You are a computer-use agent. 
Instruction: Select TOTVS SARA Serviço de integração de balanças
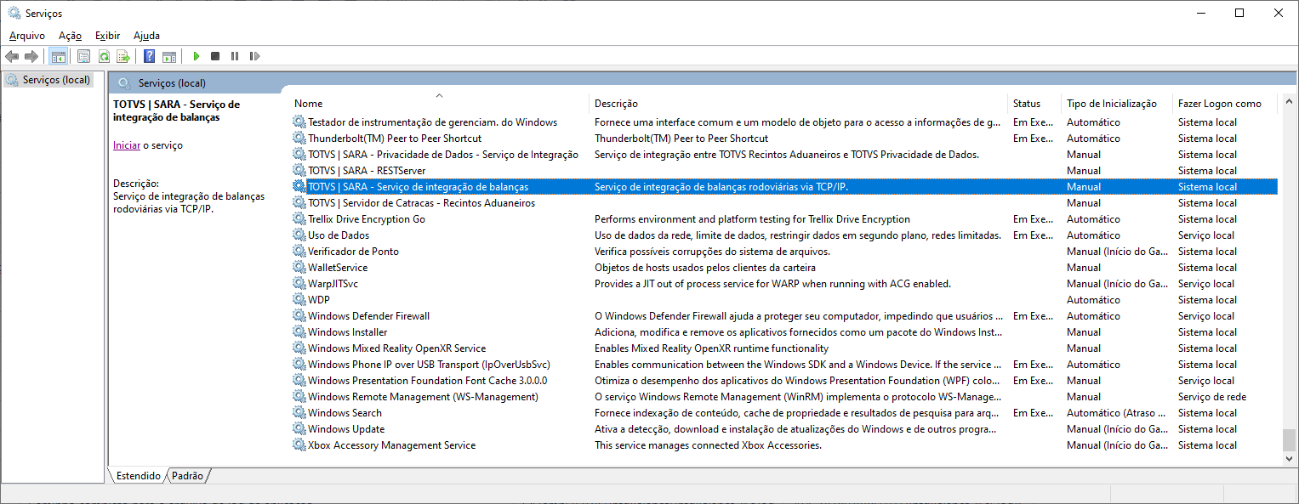pos(783,187)
